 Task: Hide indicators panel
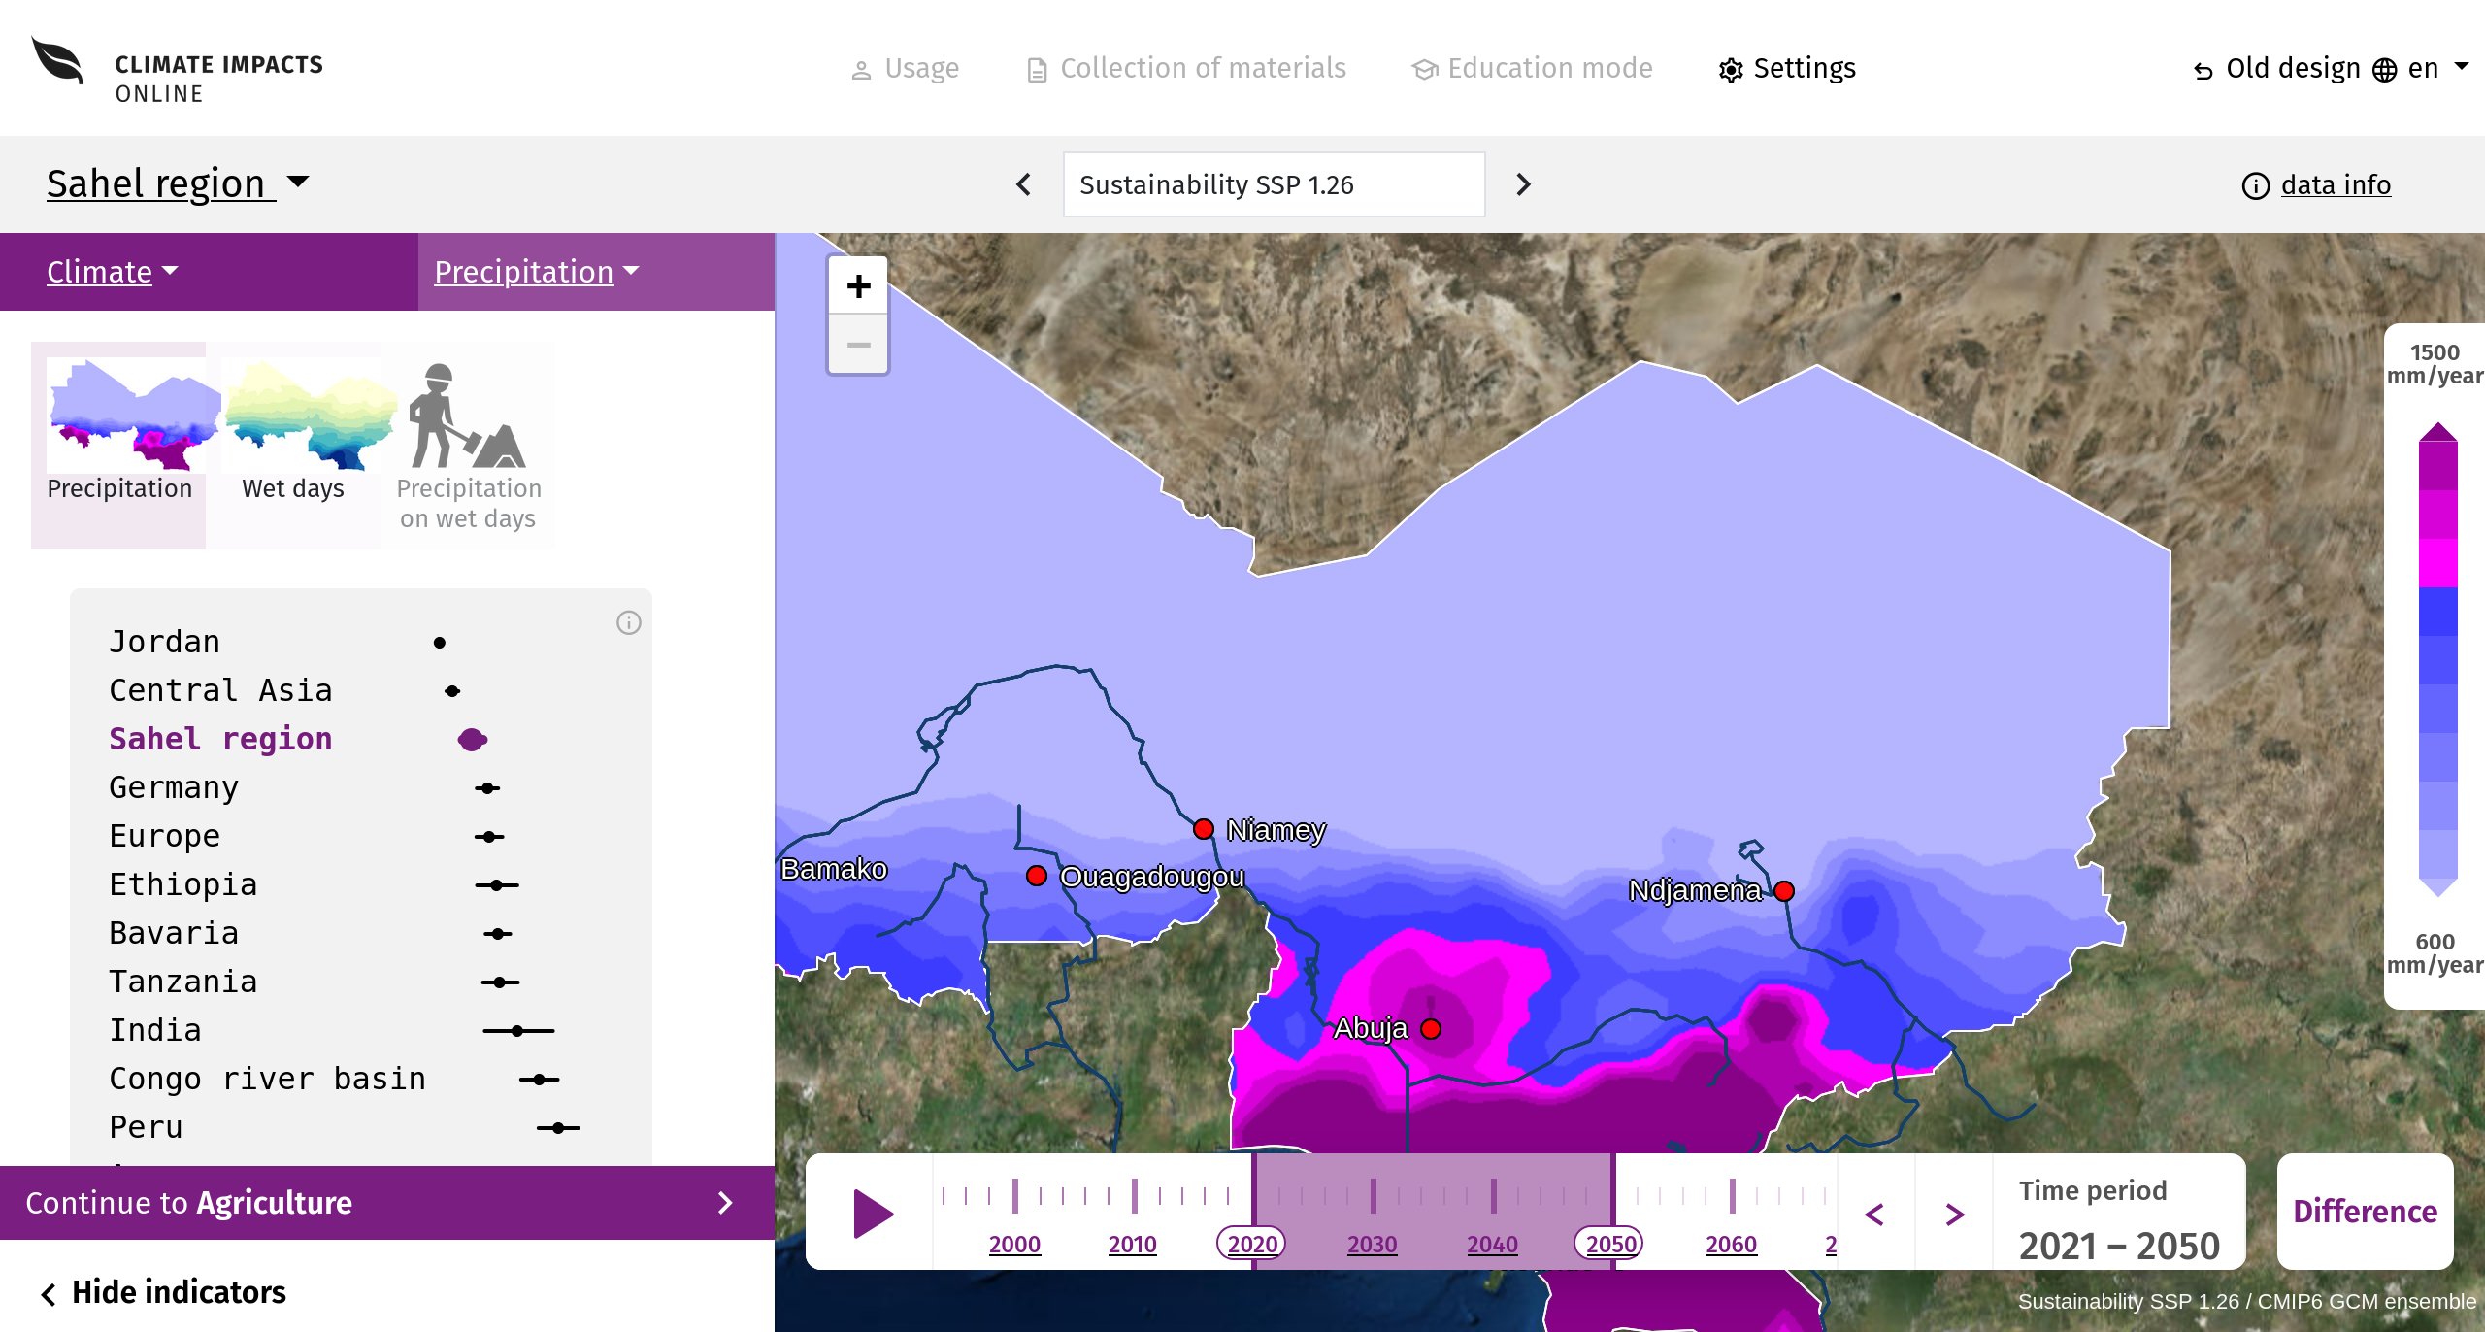click(163, 1292)
